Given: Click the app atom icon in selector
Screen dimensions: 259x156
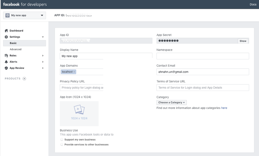Looking at the screenshot, I should tap(8, 15).
